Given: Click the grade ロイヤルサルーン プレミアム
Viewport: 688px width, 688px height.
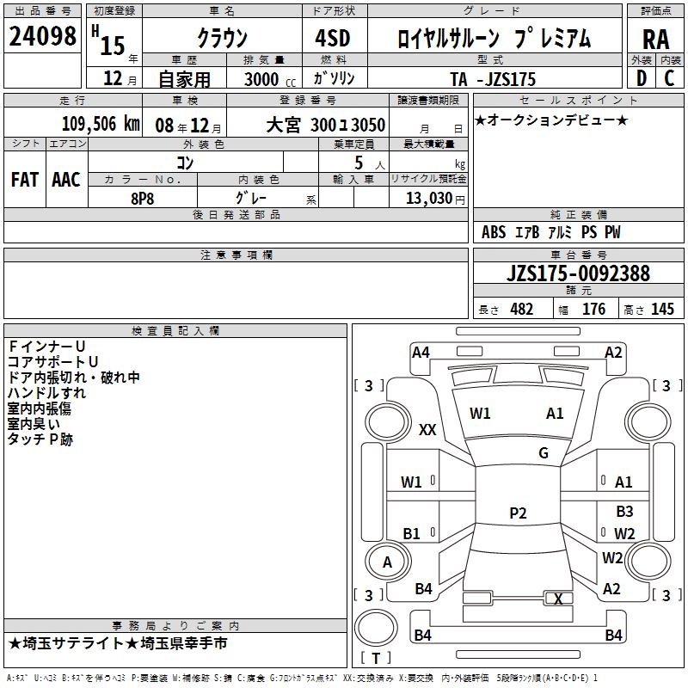Looking at the screenshot, I should 494,38.
